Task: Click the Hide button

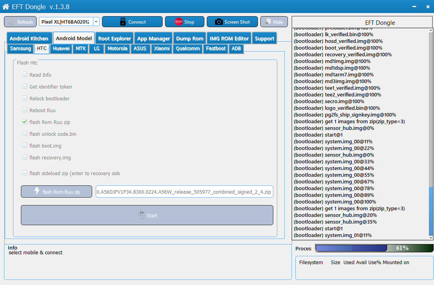Action: (x=274, y=22)
